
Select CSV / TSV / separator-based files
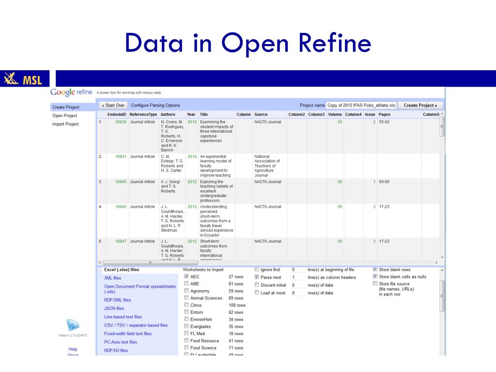click(136, 325)
